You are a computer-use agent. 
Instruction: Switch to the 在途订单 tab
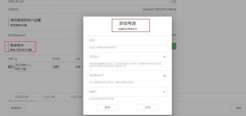coord(49,97)
